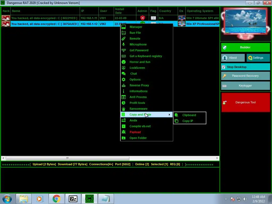Click the Run File icon
This screenshot has width=272, height=204.
point(124,33)
